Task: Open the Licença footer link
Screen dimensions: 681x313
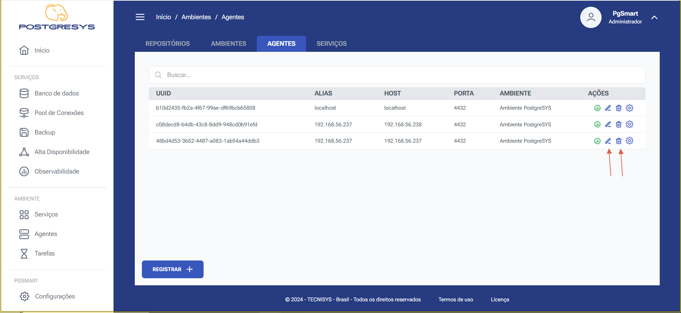Action: 500,300
